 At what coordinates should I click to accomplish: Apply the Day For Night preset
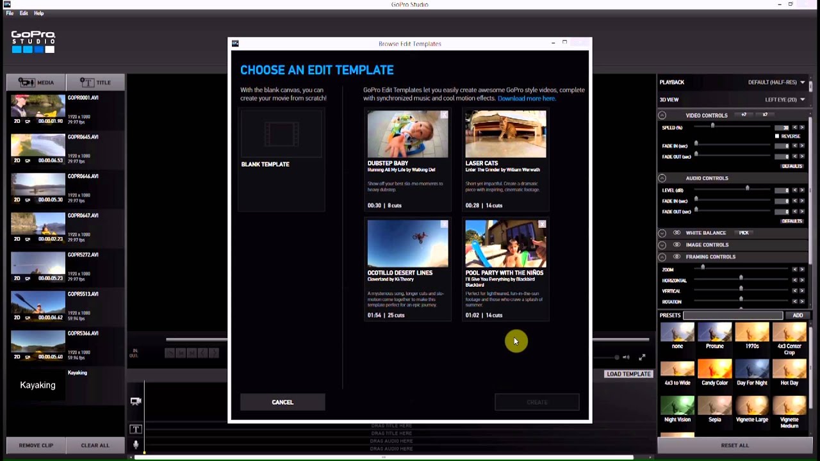coord(752,369)
